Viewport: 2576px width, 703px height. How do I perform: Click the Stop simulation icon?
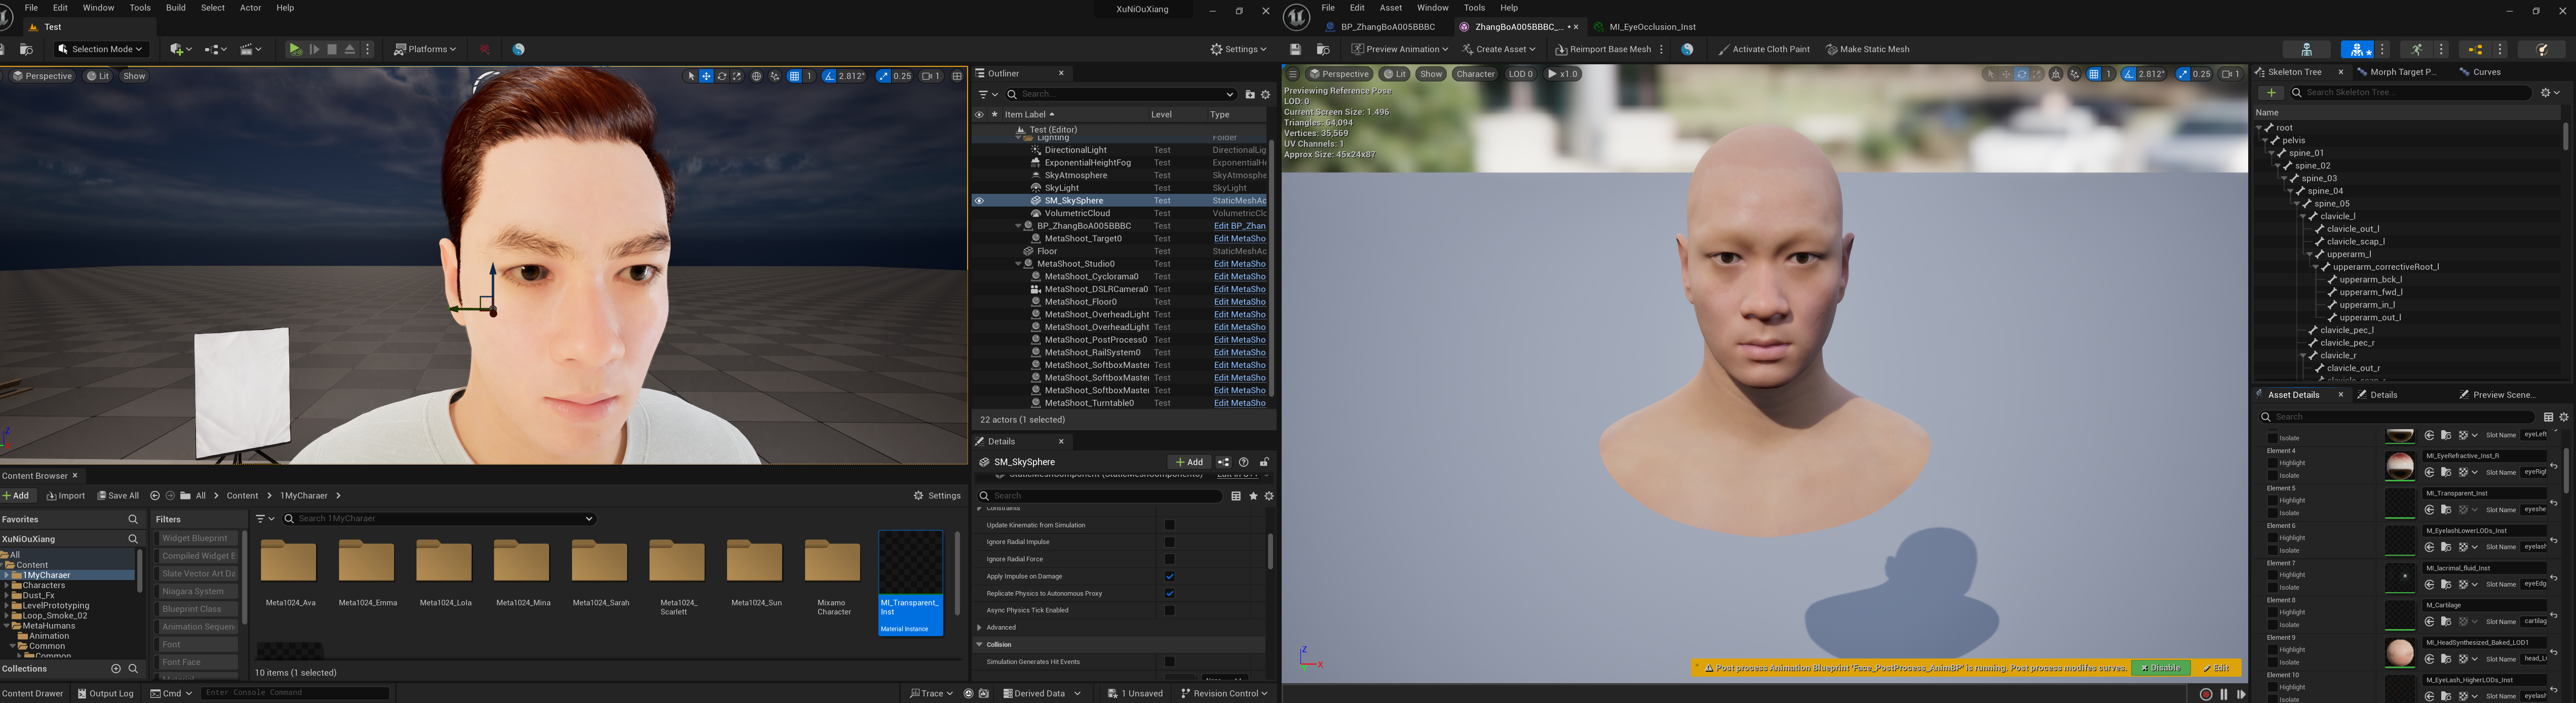pyautogui.click(x=332, y=49)
